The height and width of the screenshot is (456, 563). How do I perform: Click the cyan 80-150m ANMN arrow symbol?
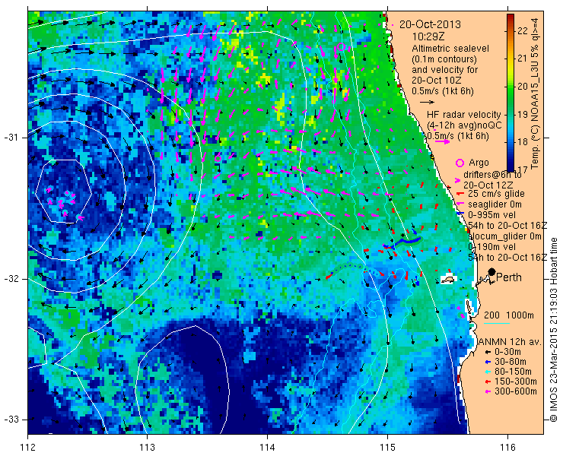click(487, 372)
